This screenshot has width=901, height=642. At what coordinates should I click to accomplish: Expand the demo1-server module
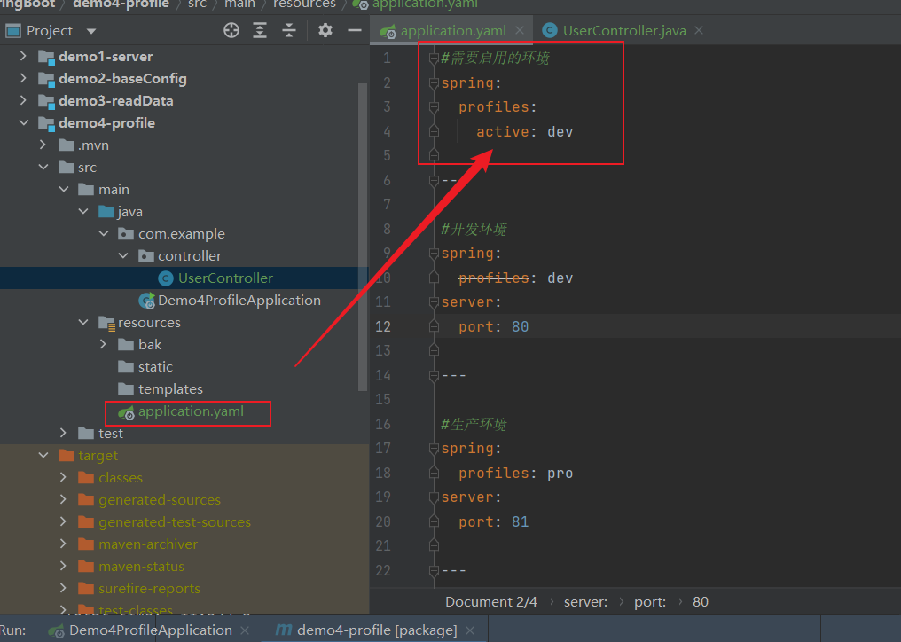click(23, 56)
